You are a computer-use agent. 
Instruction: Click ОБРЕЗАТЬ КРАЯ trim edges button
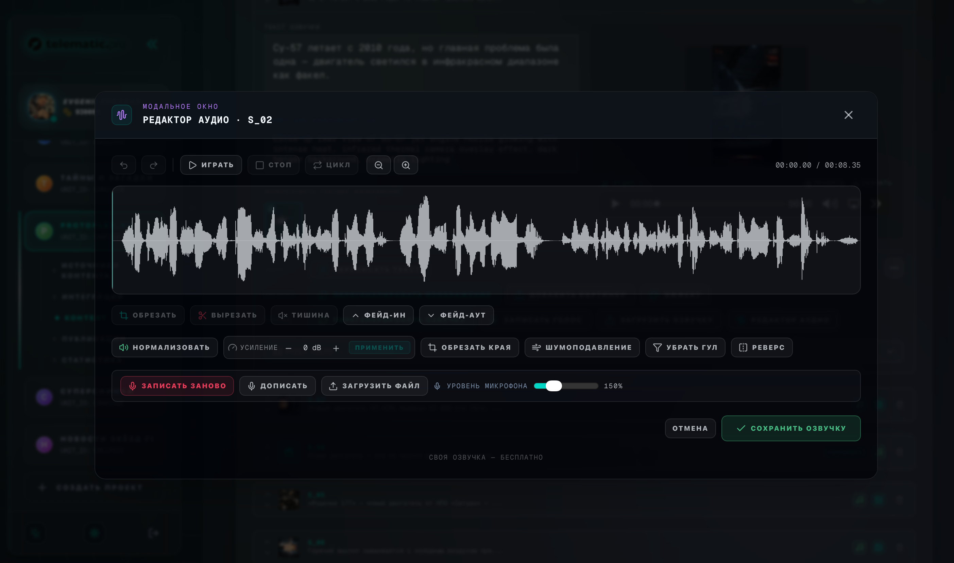(x=470, y=347)
